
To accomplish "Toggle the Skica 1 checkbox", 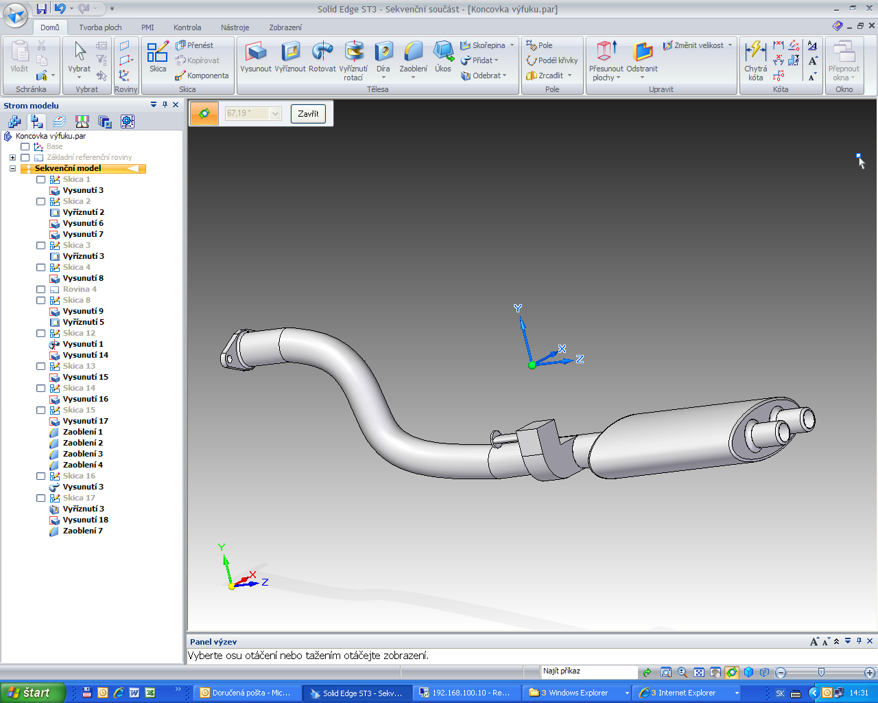I will 41,180.
